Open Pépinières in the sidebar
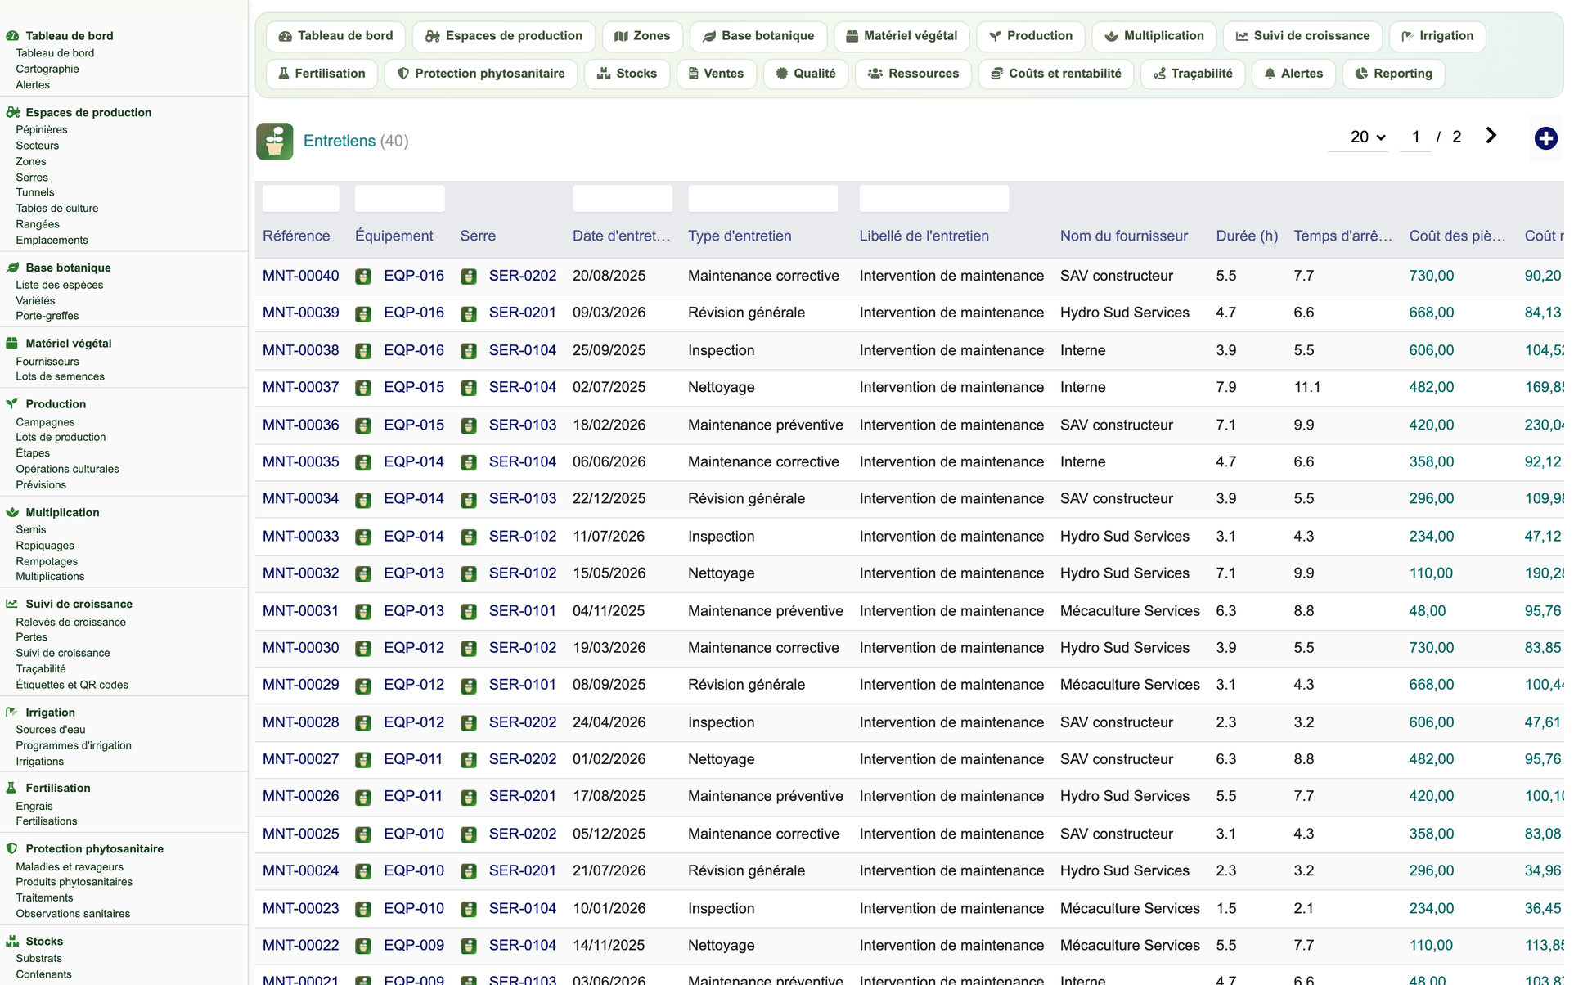Viewport: 1592px width, 985px height. tap(42, 129)
